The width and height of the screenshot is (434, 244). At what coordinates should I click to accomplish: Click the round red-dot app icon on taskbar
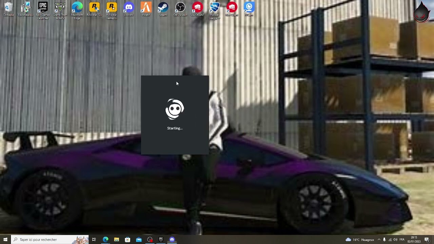click(x=150, y=240)
